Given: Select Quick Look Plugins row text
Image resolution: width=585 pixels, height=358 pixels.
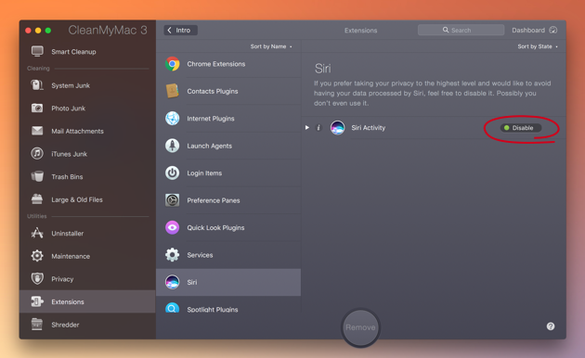Looking at the screenshot, I should coord(215,227).
